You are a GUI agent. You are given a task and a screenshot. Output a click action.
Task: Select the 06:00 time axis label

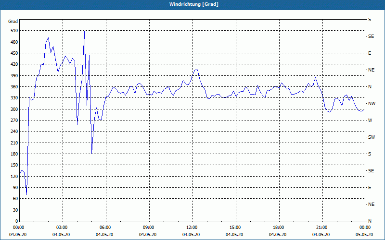[x=105, y=228]
